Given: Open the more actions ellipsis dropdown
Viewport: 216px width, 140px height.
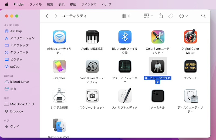Looking at the screenshot, I should (x=184, y=16).
